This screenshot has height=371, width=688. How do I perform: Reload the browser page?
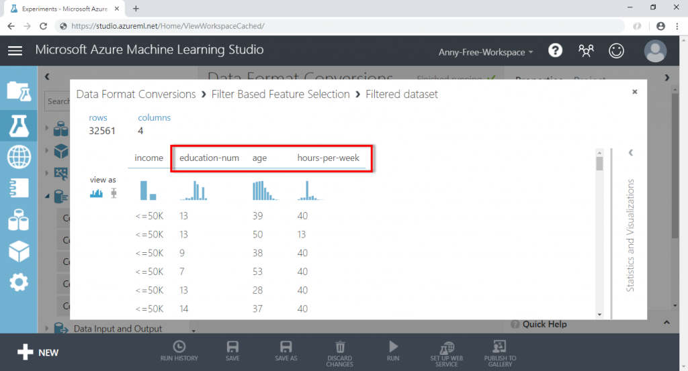coord(43,26)
